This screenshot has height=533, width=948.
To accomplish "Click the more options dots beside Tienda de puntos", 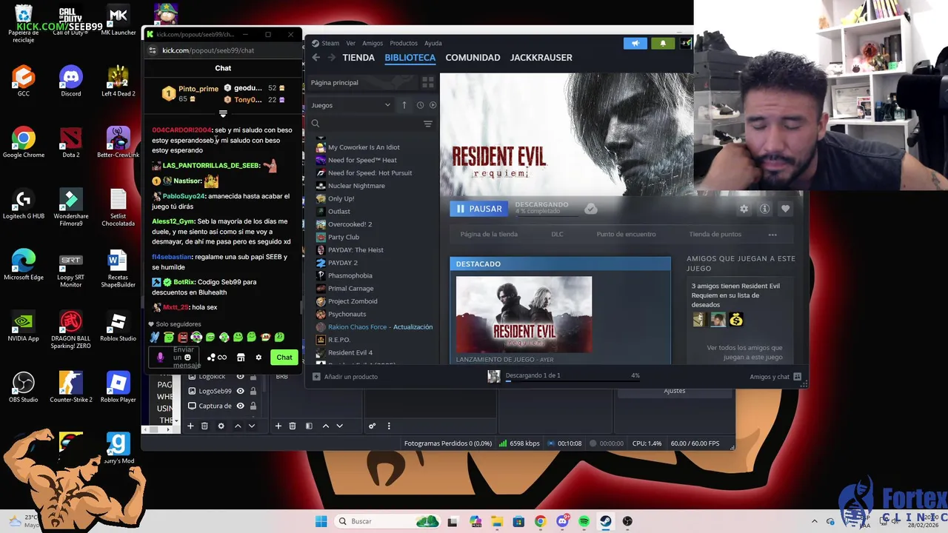I will 772,235.
